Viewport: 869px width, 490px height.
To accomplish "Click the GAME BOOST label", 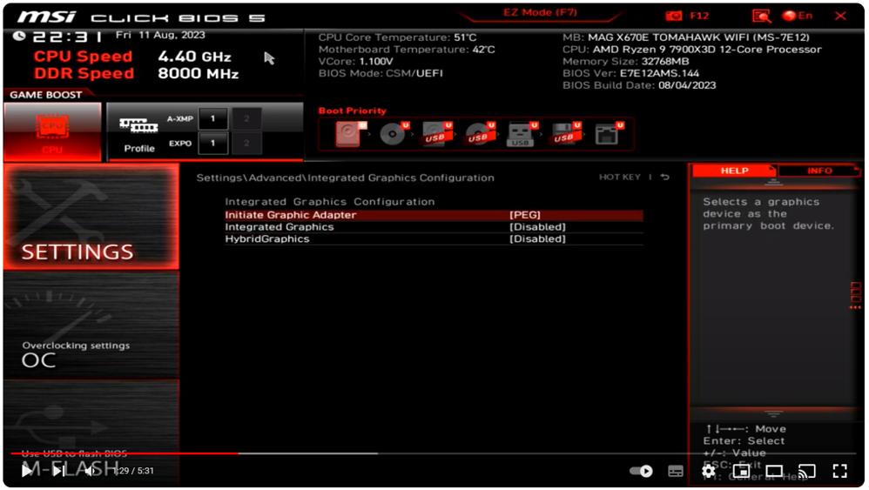I will tap(45, 95).
